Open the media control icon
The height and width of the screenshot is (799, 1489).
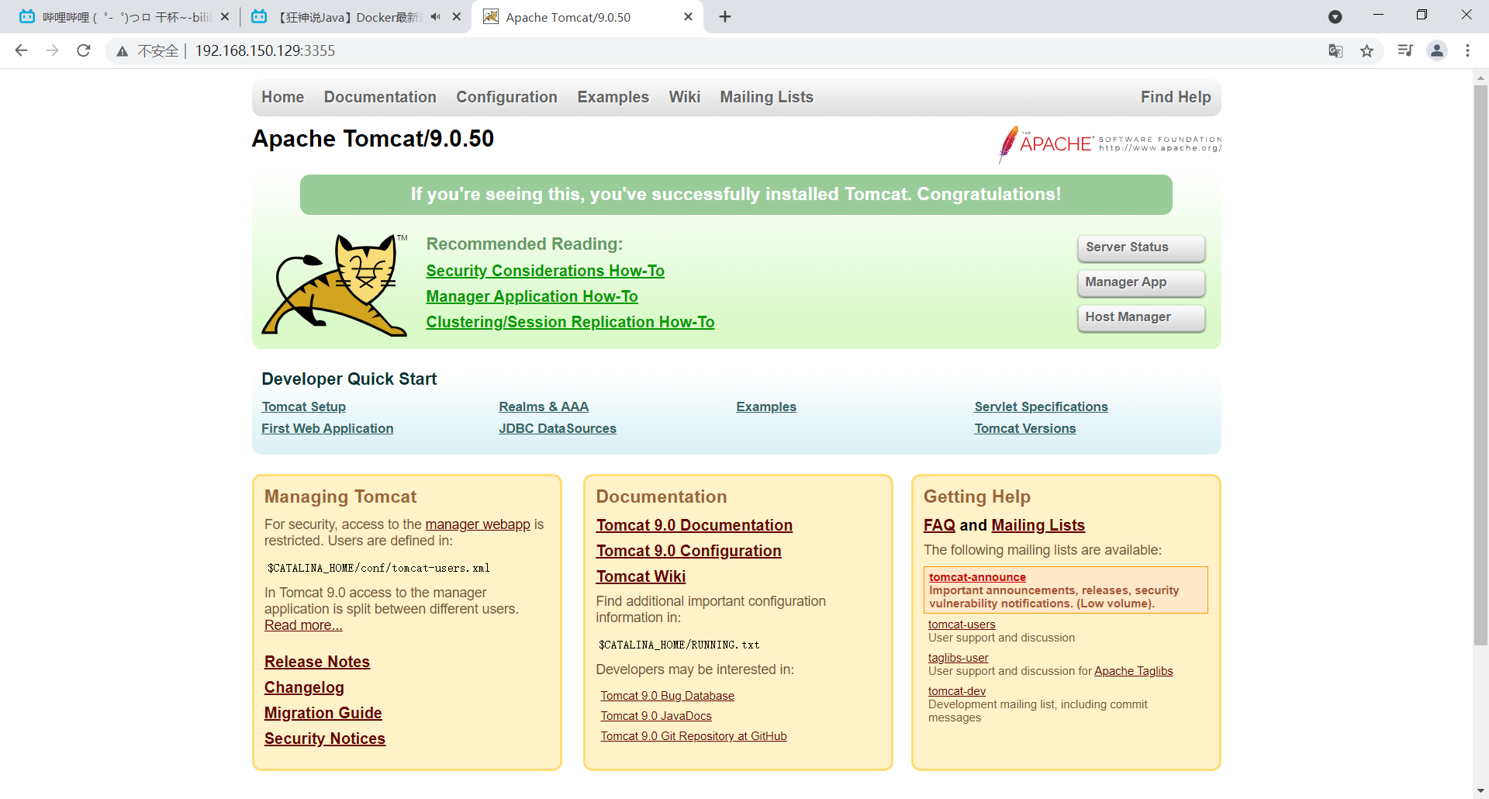[x=1405, y=50]
